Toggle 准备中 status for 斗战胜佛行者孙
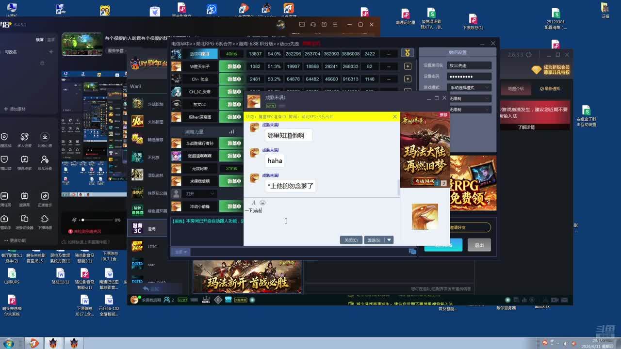 point(231,143)
